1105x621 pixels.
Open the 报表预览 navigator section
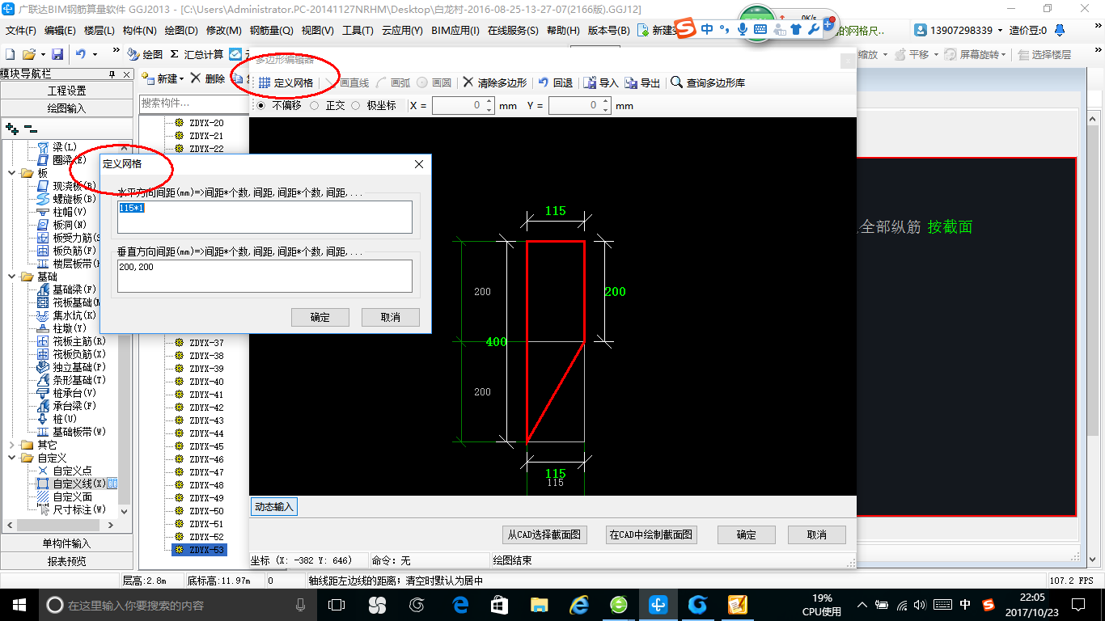coord(66,561)
